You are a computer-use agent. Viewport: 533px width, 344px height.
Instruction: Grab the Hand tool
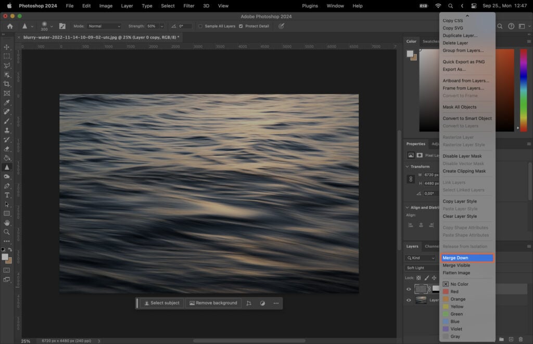coord(7,222)
